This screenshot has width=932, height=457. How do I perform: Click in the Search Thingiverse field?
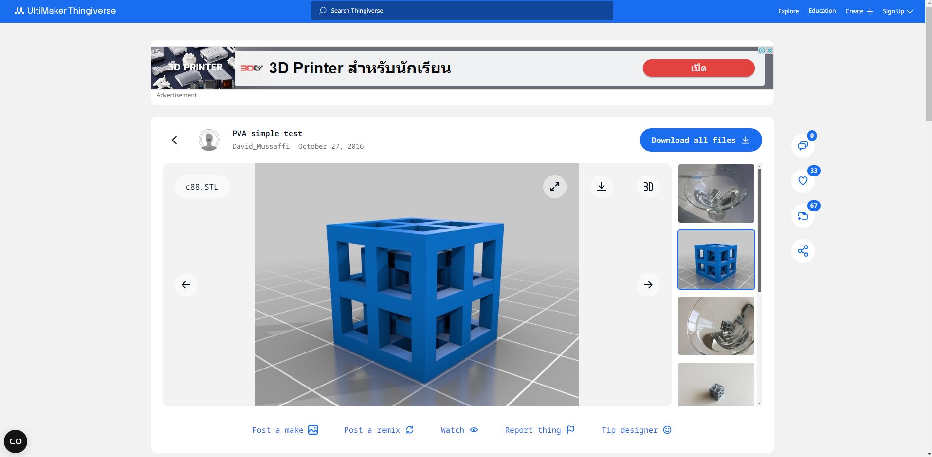(x=461, y=10)
